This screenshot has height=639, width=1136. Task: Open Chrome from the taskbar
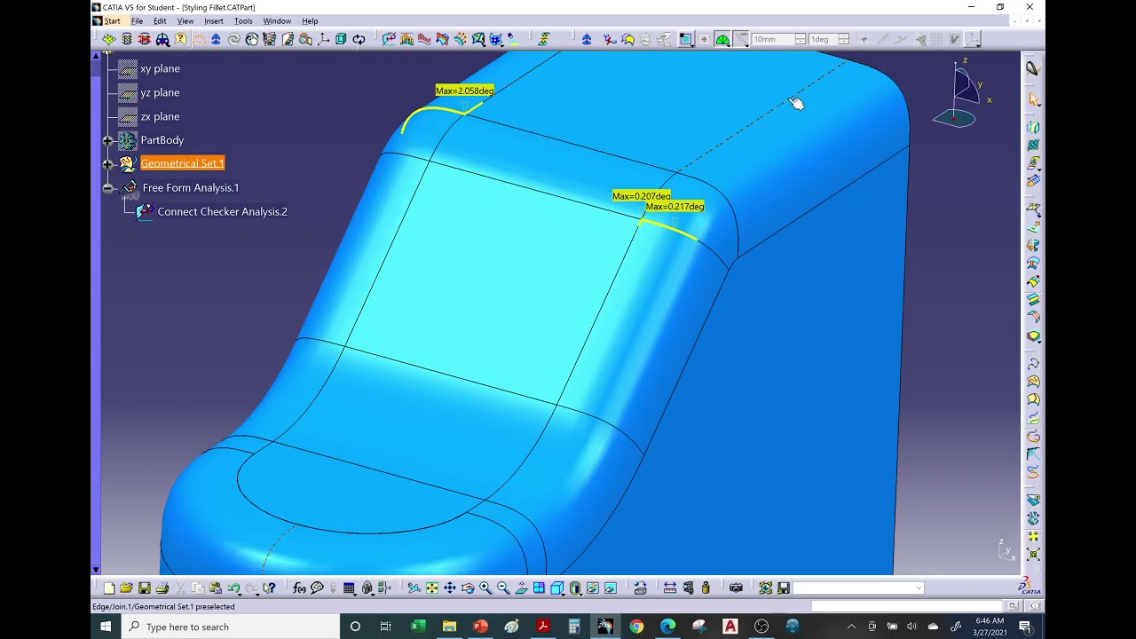(x=636, y=627)
